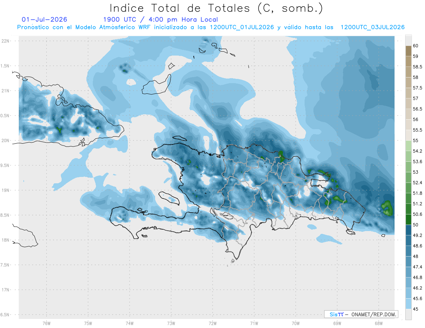Click the '50.6' value on the color scale
425x328 pixels.
point(418,214)
